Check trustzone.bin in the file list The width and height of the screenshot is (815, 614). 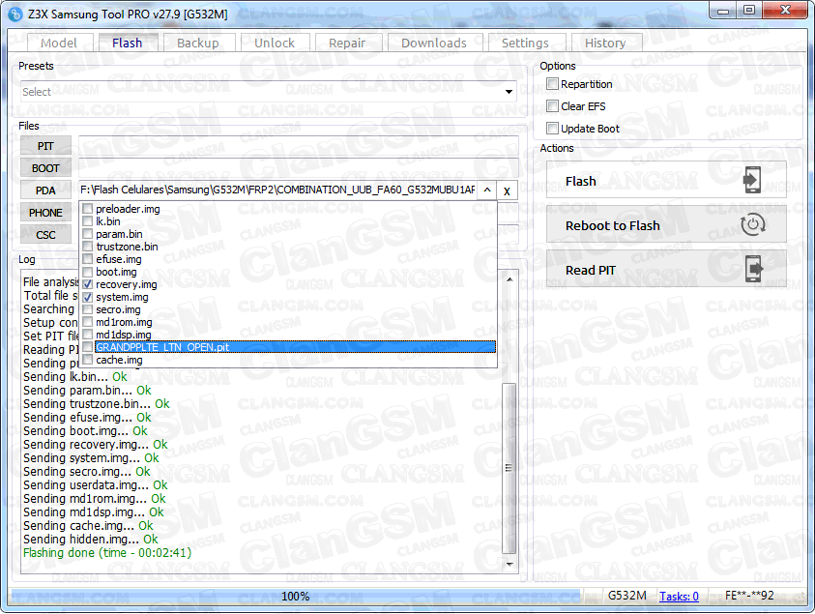pos(87,247)
